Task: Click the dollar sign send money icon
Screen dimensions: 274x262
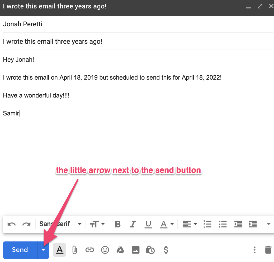Action: 166,250
